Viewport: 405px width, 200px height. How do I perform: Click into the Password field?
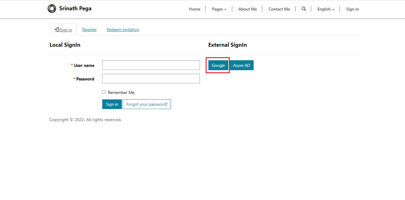[x=151, y=79]
